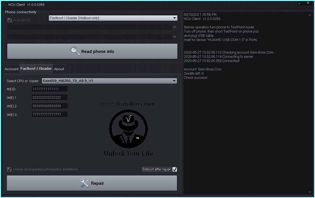Click the Gsm-Boss hat man logo
Image resolution: width=315 pixels, height=198 pixels.
128,129
